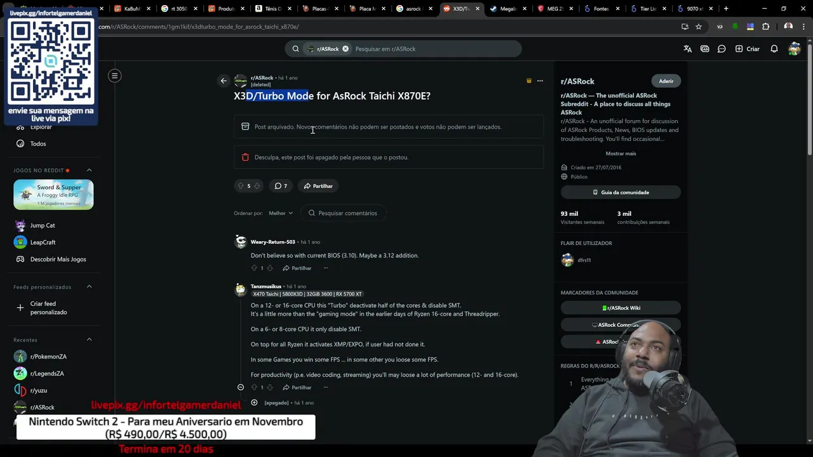
Task: Collapse Tanzmusikus's comment thread
Action: 241,387
